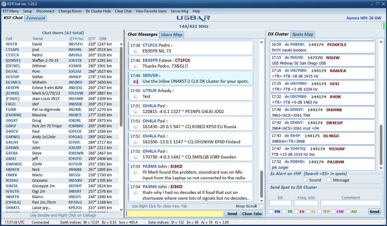Viewport: 387px width, 226px height.
Task: Click the KSTChat app icon in title bar
Action: pyautogui.click(x=4, y=4)
